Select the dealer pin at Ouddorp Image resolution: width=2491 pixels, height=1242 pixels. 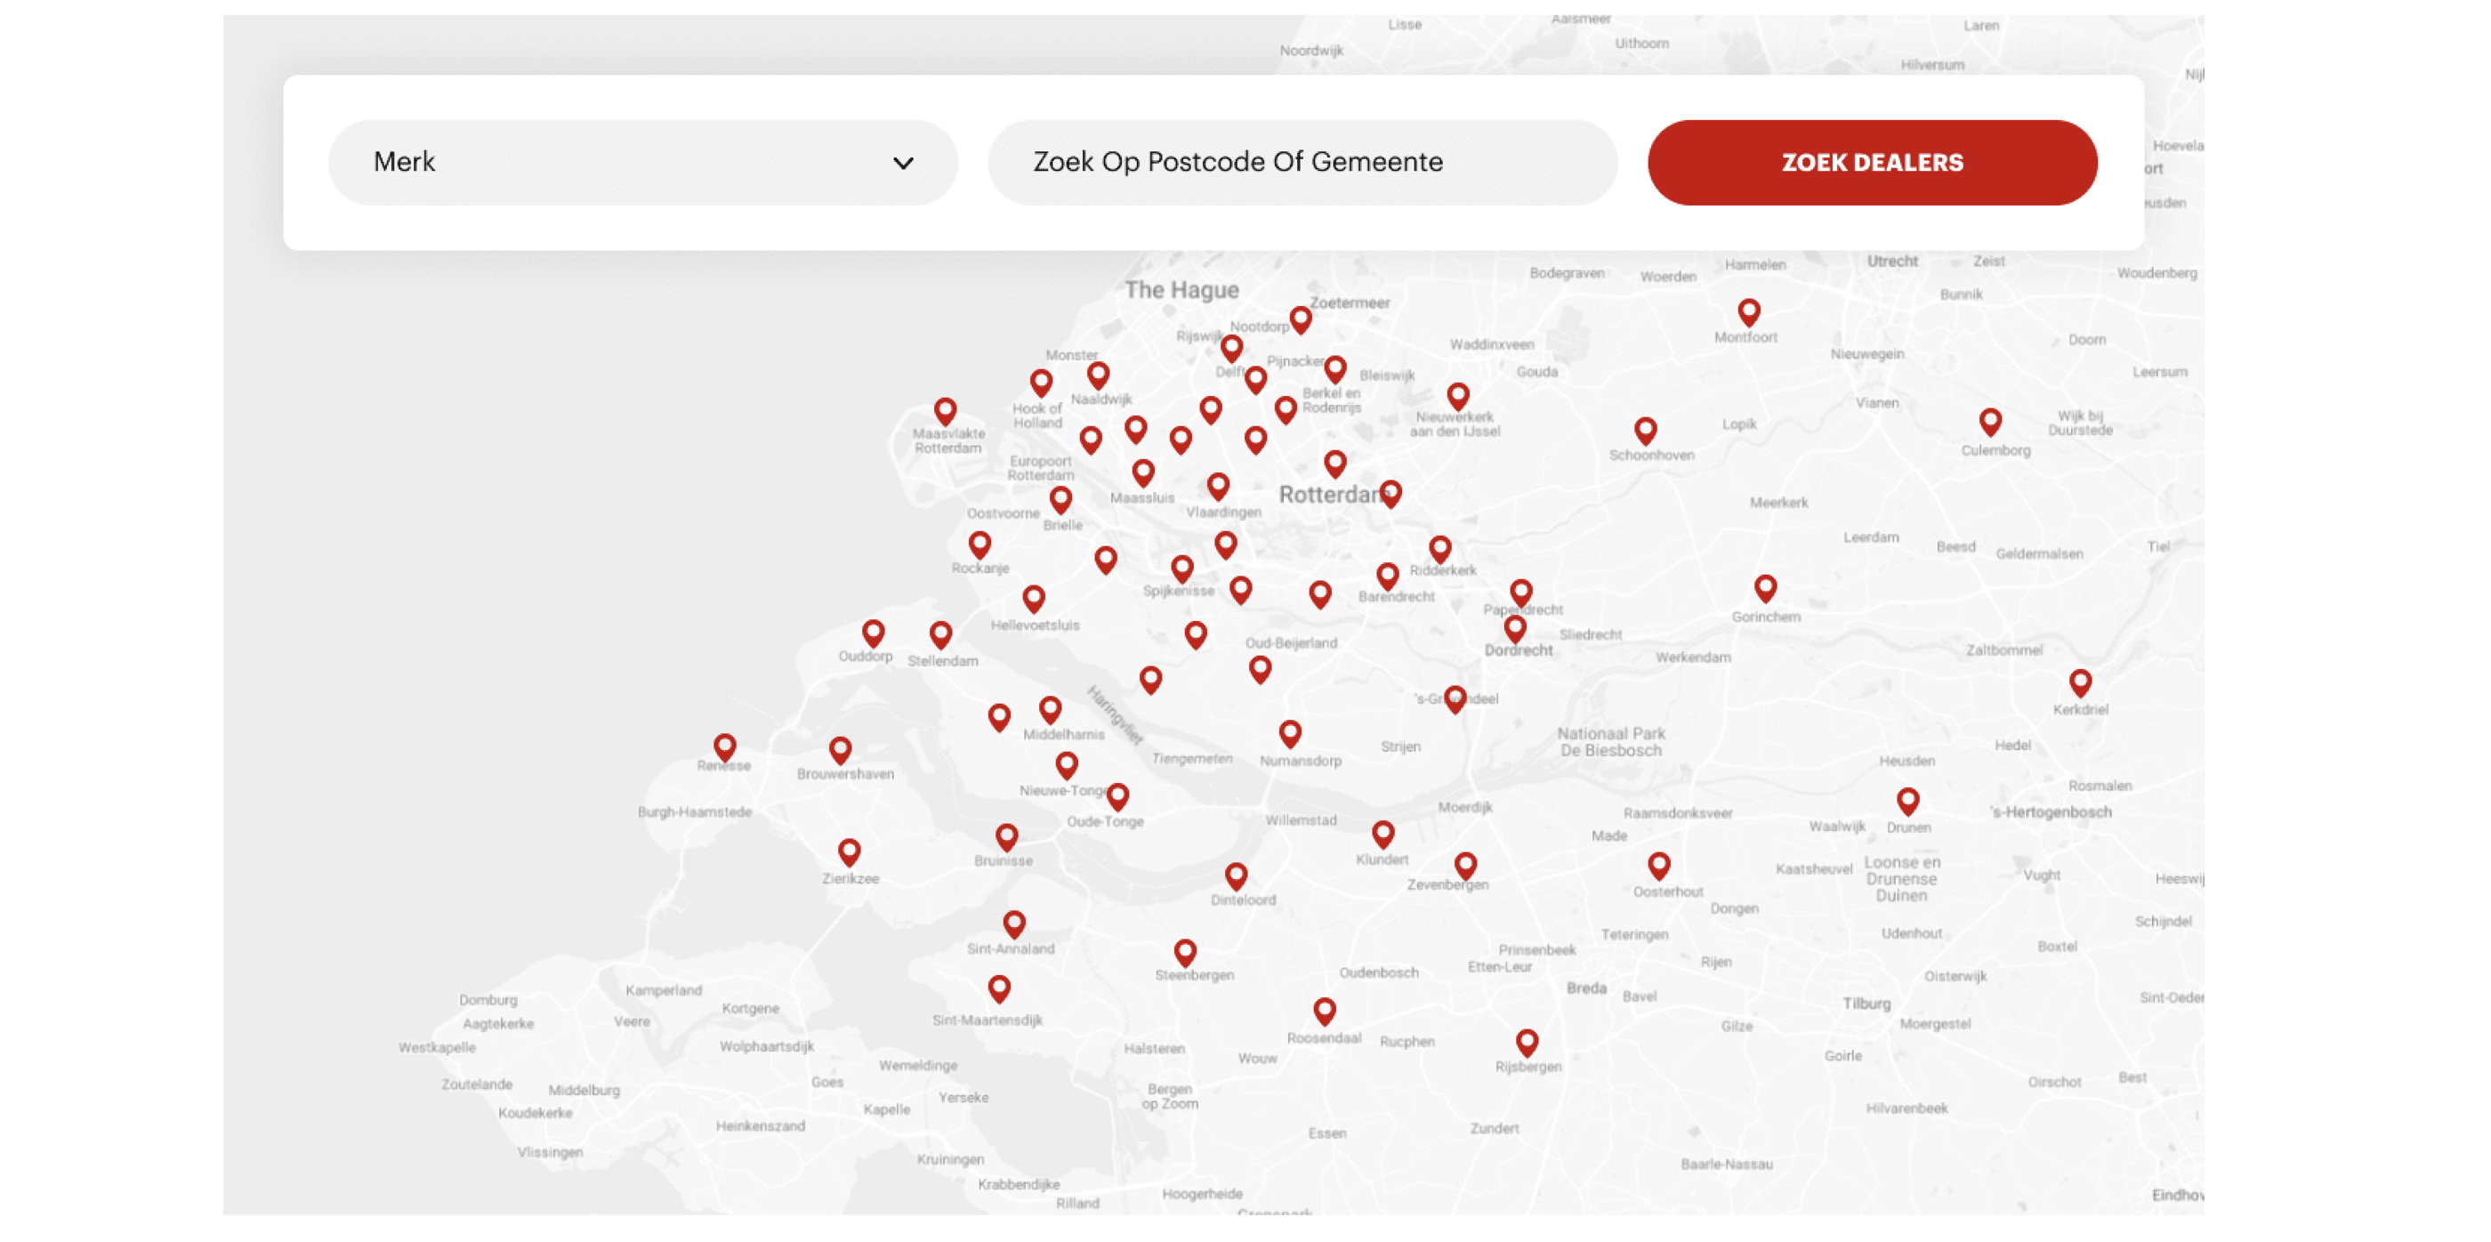point(874,633)
